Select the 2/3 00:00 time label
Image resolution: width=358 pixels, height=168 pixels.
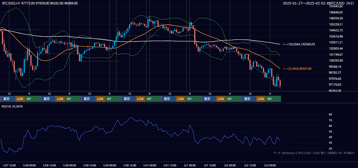[270, 165]
